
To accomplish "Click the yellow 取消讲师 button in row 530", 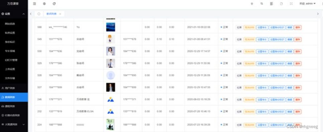I will 249,52.
